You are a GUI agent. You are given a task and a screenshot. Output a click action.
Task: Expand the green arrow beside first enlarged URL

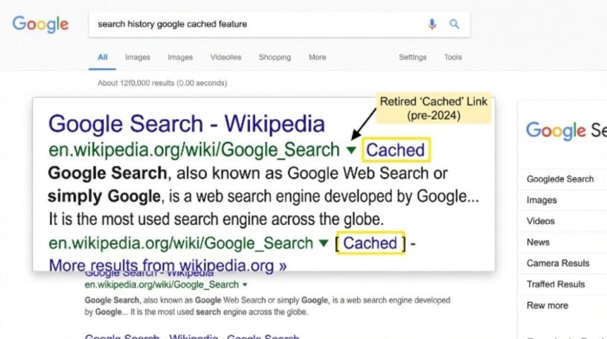351,150
